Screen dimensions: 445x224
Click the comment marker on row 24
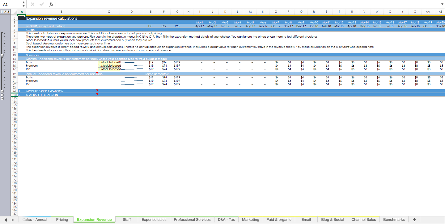coord(97,90)
